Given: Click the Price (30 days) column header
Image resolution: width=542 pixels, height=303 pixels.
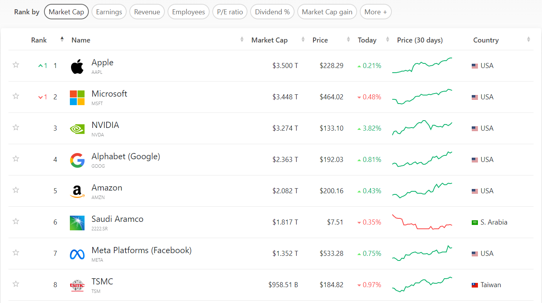Looking at the screenshot, I should (420, 40).
